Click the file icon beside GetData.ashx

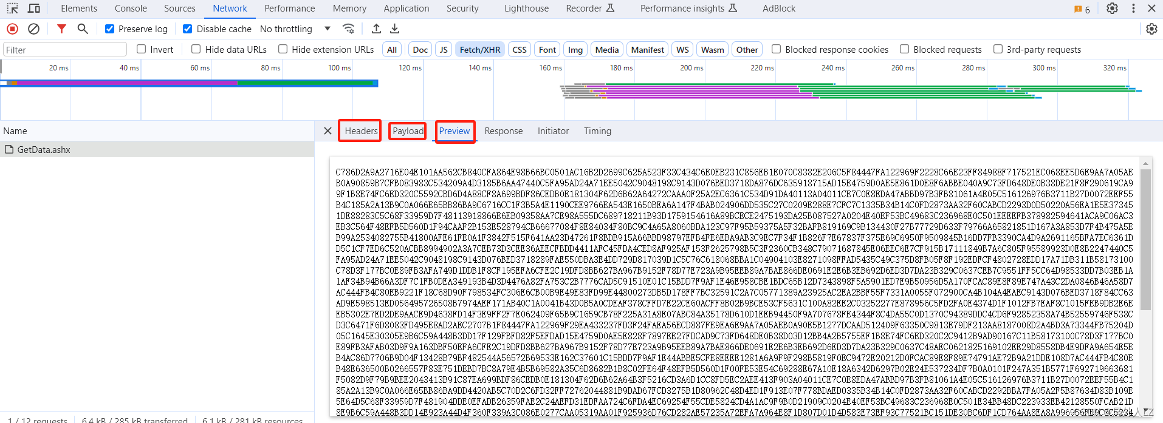point(9,149)
